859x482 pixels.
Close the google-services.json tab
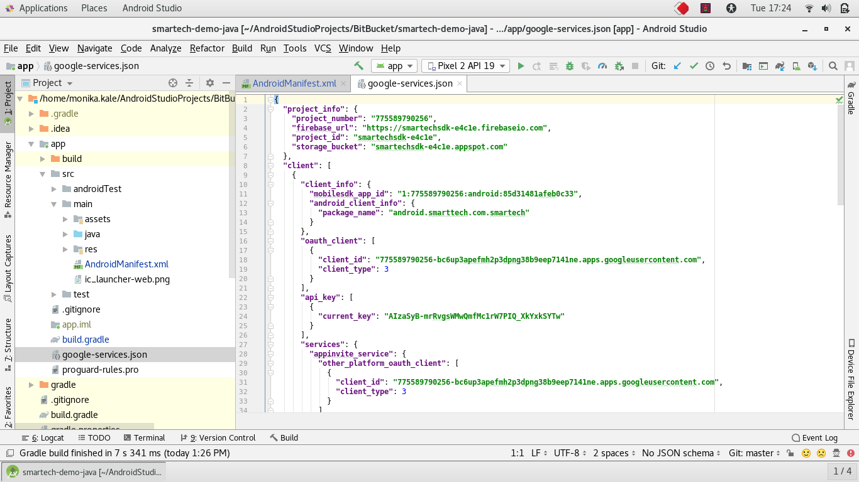[x=460, y=83]
